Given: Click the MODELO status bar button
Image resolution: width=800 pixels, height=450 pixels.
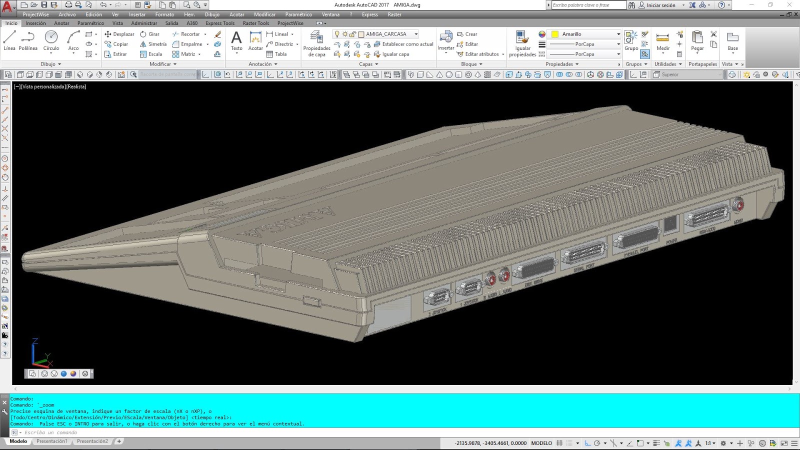Looking at the screenshot, I should pos(541,443).
